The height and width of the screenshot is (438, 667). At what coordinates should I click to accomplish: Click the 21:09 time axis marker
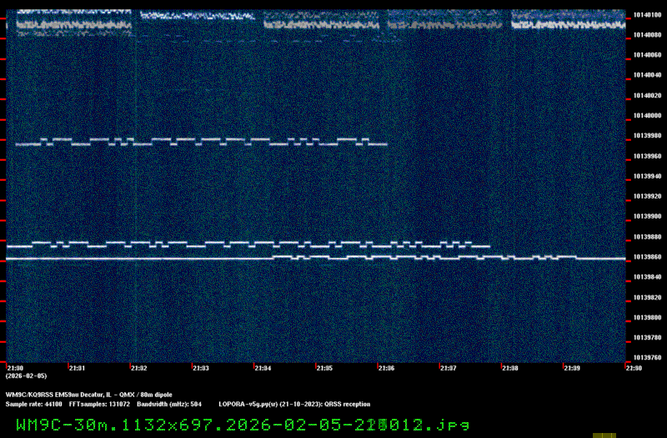tap(572, 368)
